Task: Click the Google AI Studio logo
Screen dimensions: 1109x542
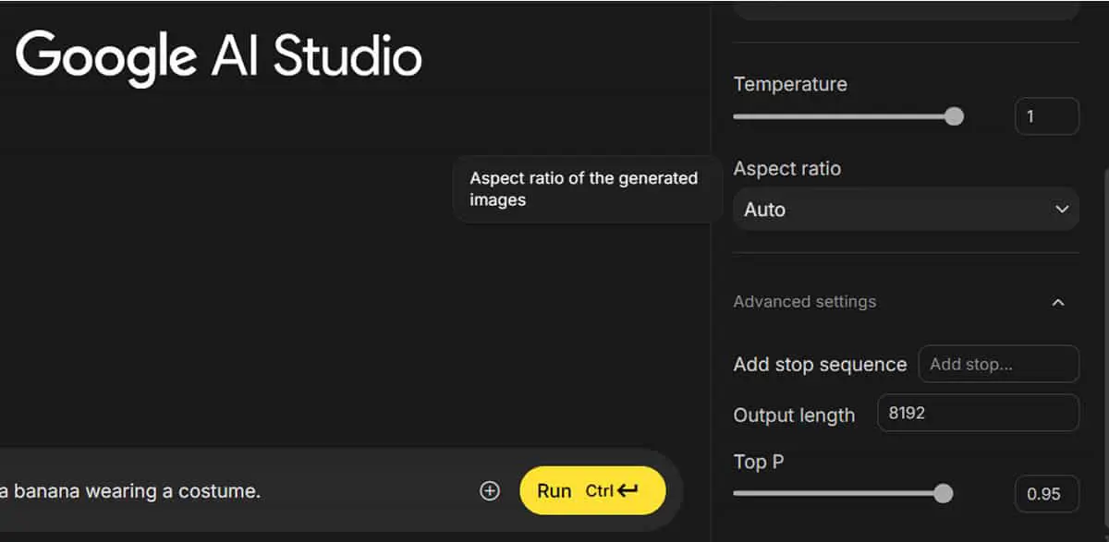Action: pyautogui.click(x=219, y=56)
